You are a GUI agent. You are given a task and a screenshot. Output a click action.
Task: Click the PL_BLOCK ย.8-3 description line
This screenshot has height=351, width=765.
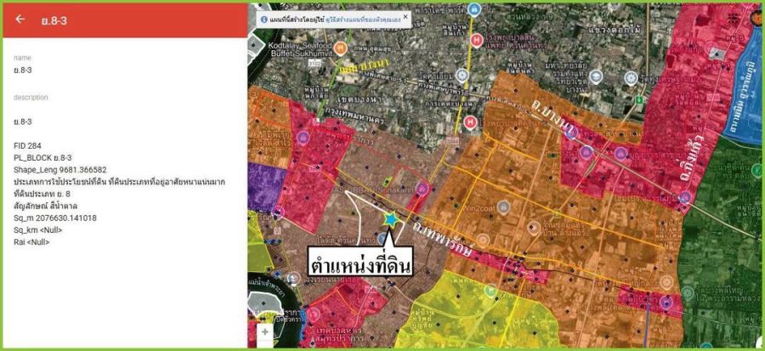[42, 158]
